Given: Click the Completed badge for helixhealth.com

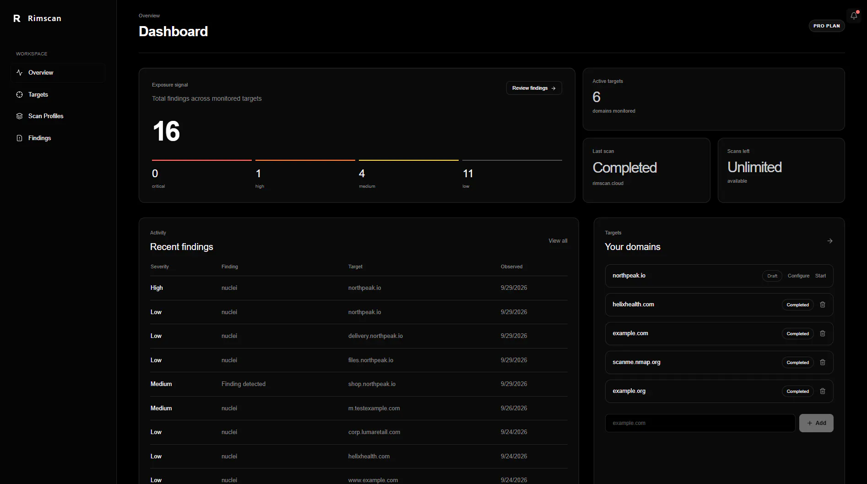Looking at the screenshot, I should click(797, 305).
